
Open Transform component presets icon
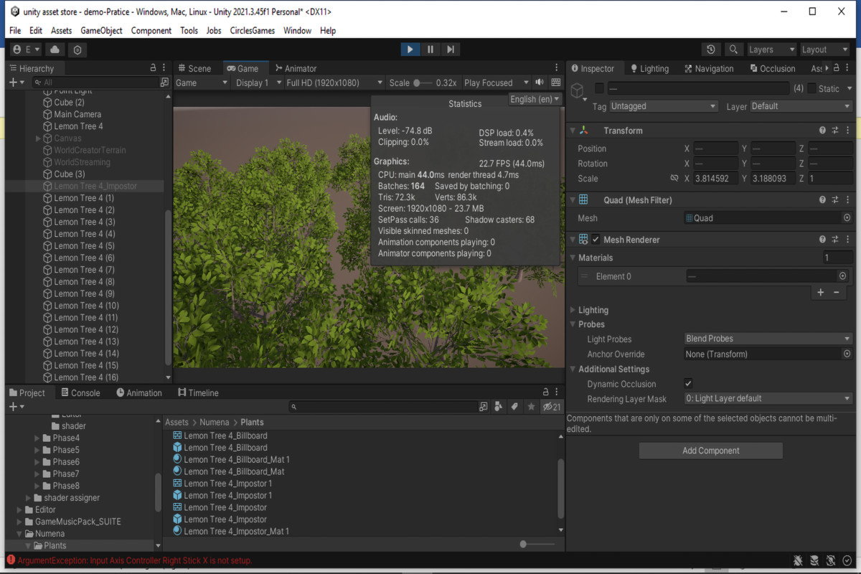coord(835,131)
